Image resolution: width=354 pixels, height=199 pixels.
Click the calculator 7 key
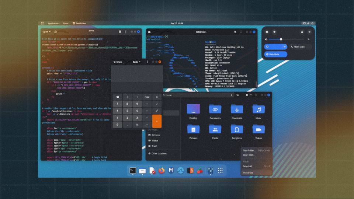117,104
